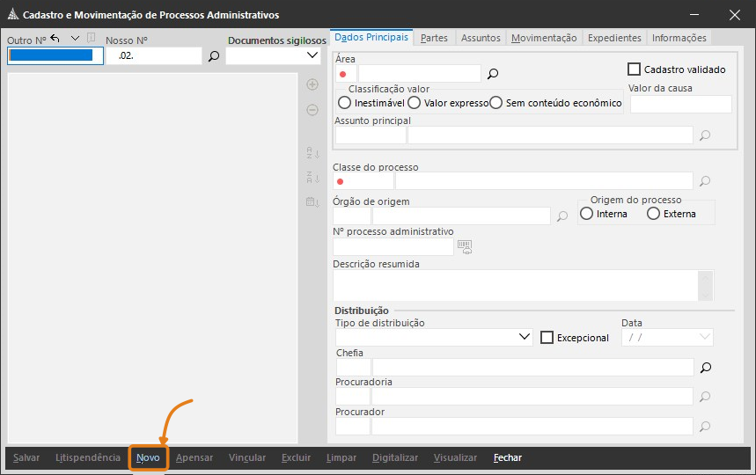Click the undo arrow next to Outro Nº
756x475 pixels.
[x=55, y=39]
